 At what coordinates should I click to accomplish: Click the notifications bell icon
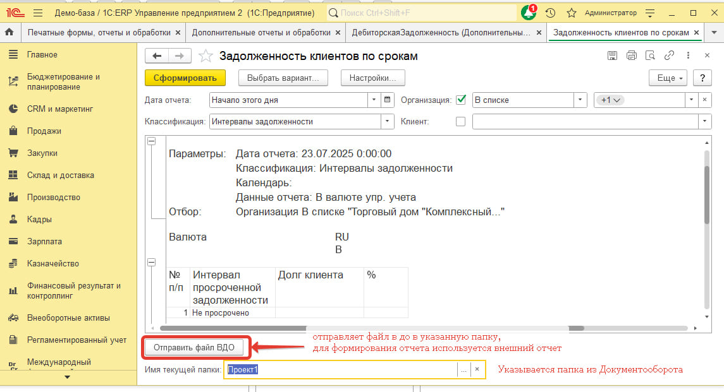(x=528, y=13)
